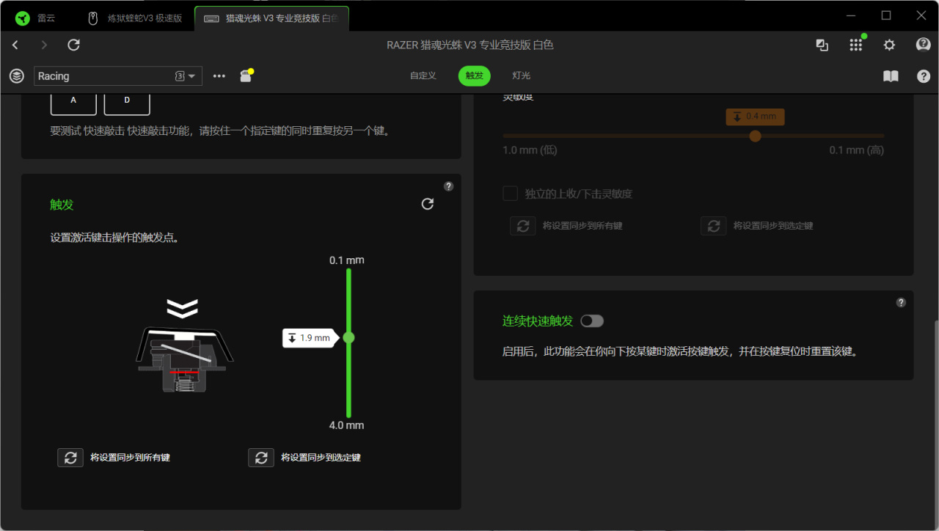
Task: Click the 0.1 mm (高) label
Action: 857,150
